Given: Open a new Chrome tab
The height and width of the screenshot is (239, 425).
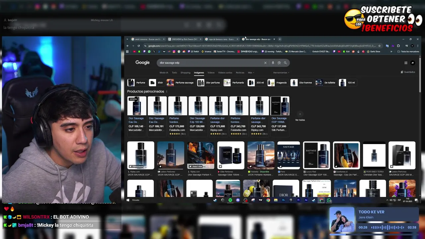Looking at the screenshot, I should point(280,39).
